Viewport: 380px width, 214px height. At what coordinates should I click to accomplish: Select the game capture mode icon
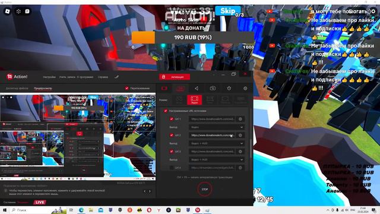179,100
